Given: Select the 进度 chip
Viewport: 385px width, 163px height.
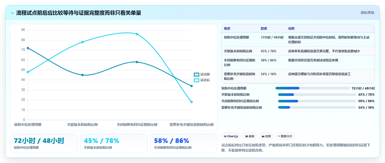Looking at the screenshot, I should click(266, 136).
